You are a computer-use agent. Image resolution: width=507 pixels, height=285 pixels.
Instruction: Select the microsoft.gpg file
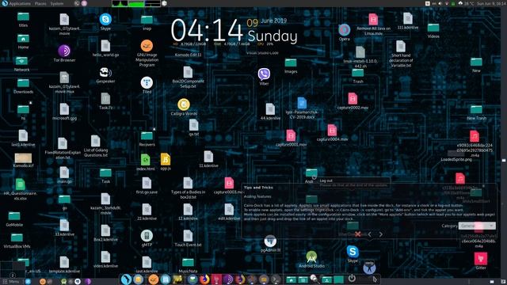point(64,109)
